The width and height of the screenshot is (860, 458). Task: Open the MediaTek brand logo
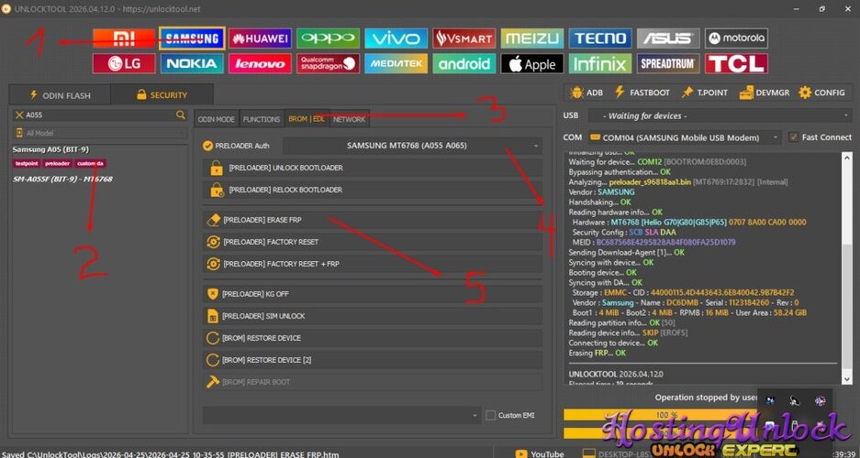[396, 63]
